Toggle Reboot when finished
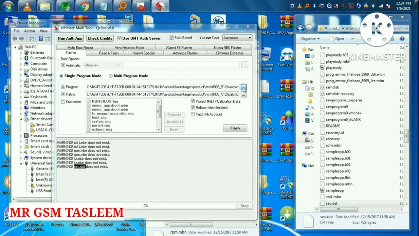 click(193, 108)
